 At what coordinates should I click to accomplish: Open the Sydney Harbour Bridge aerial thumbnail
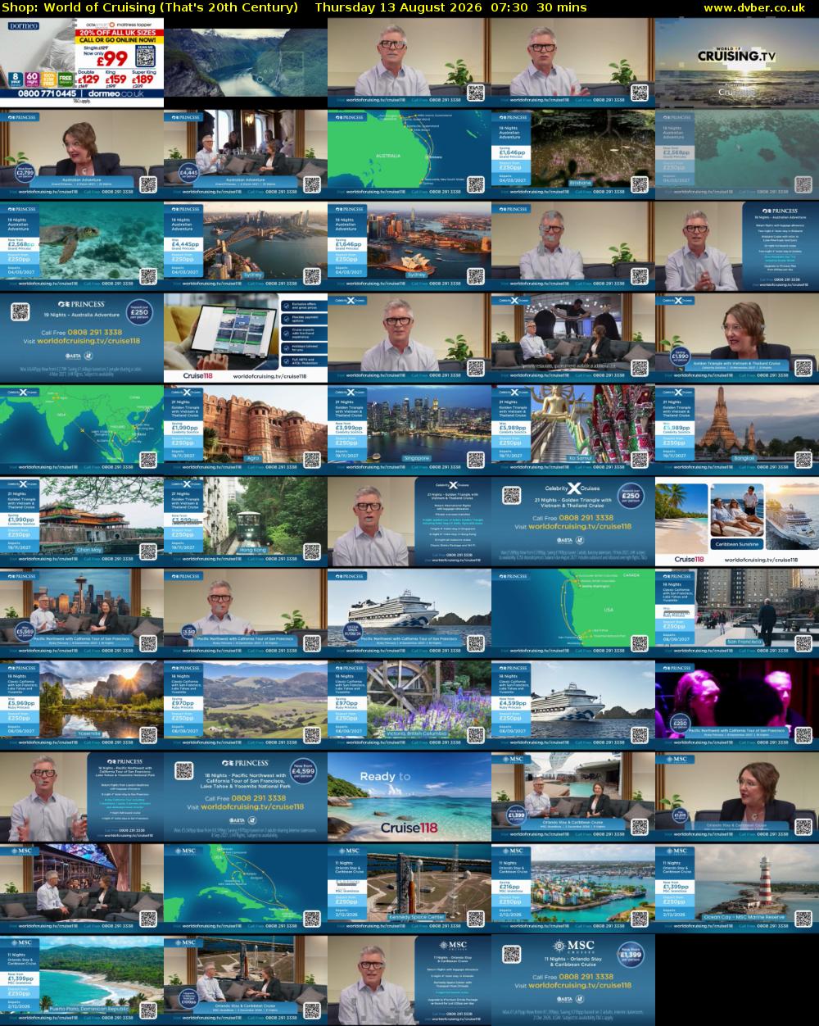click(x=246, y=246)
